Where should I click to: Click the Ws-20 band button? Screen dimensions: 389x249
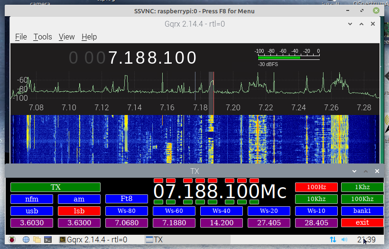(269, 211)
